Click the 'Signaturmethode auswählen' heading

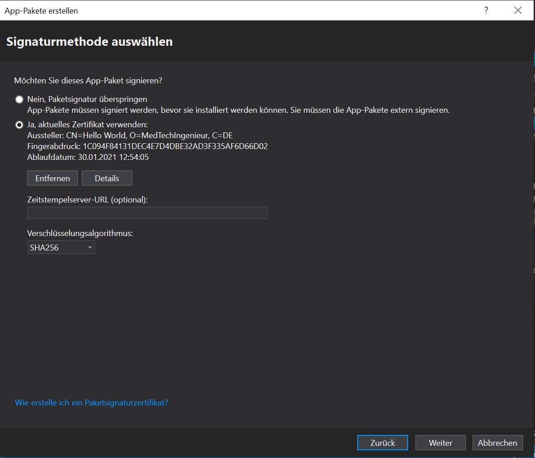click(x=89, y=42)
